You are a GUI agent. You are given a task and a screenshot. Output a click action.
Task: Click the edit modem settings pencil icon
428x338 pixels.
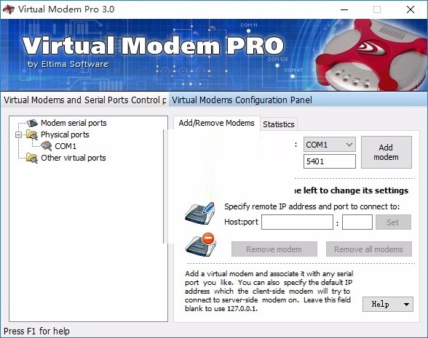click(200, 214)
